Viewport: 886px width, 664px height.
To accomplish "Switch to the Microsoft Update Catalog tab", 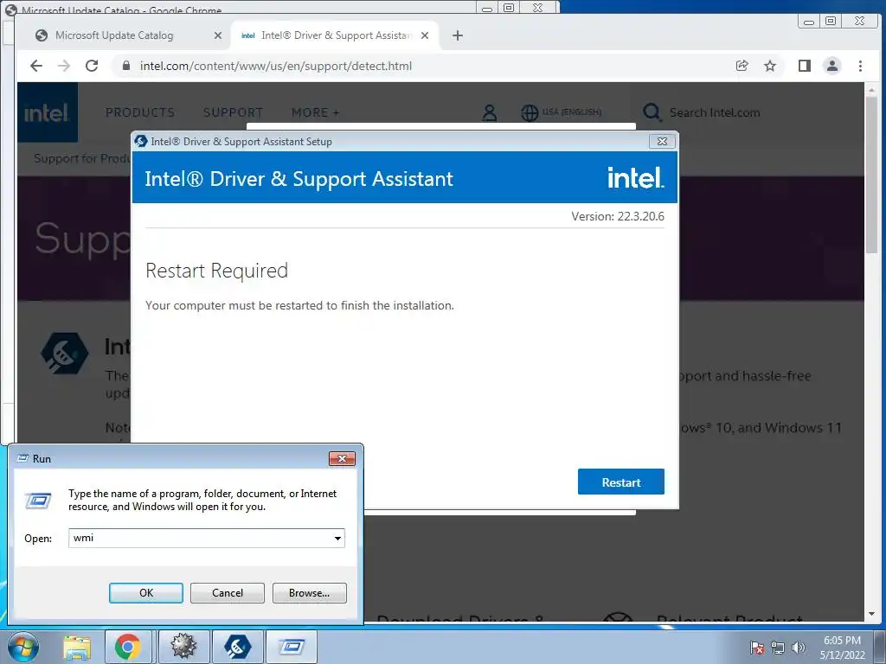I will [x=113, y=35].
